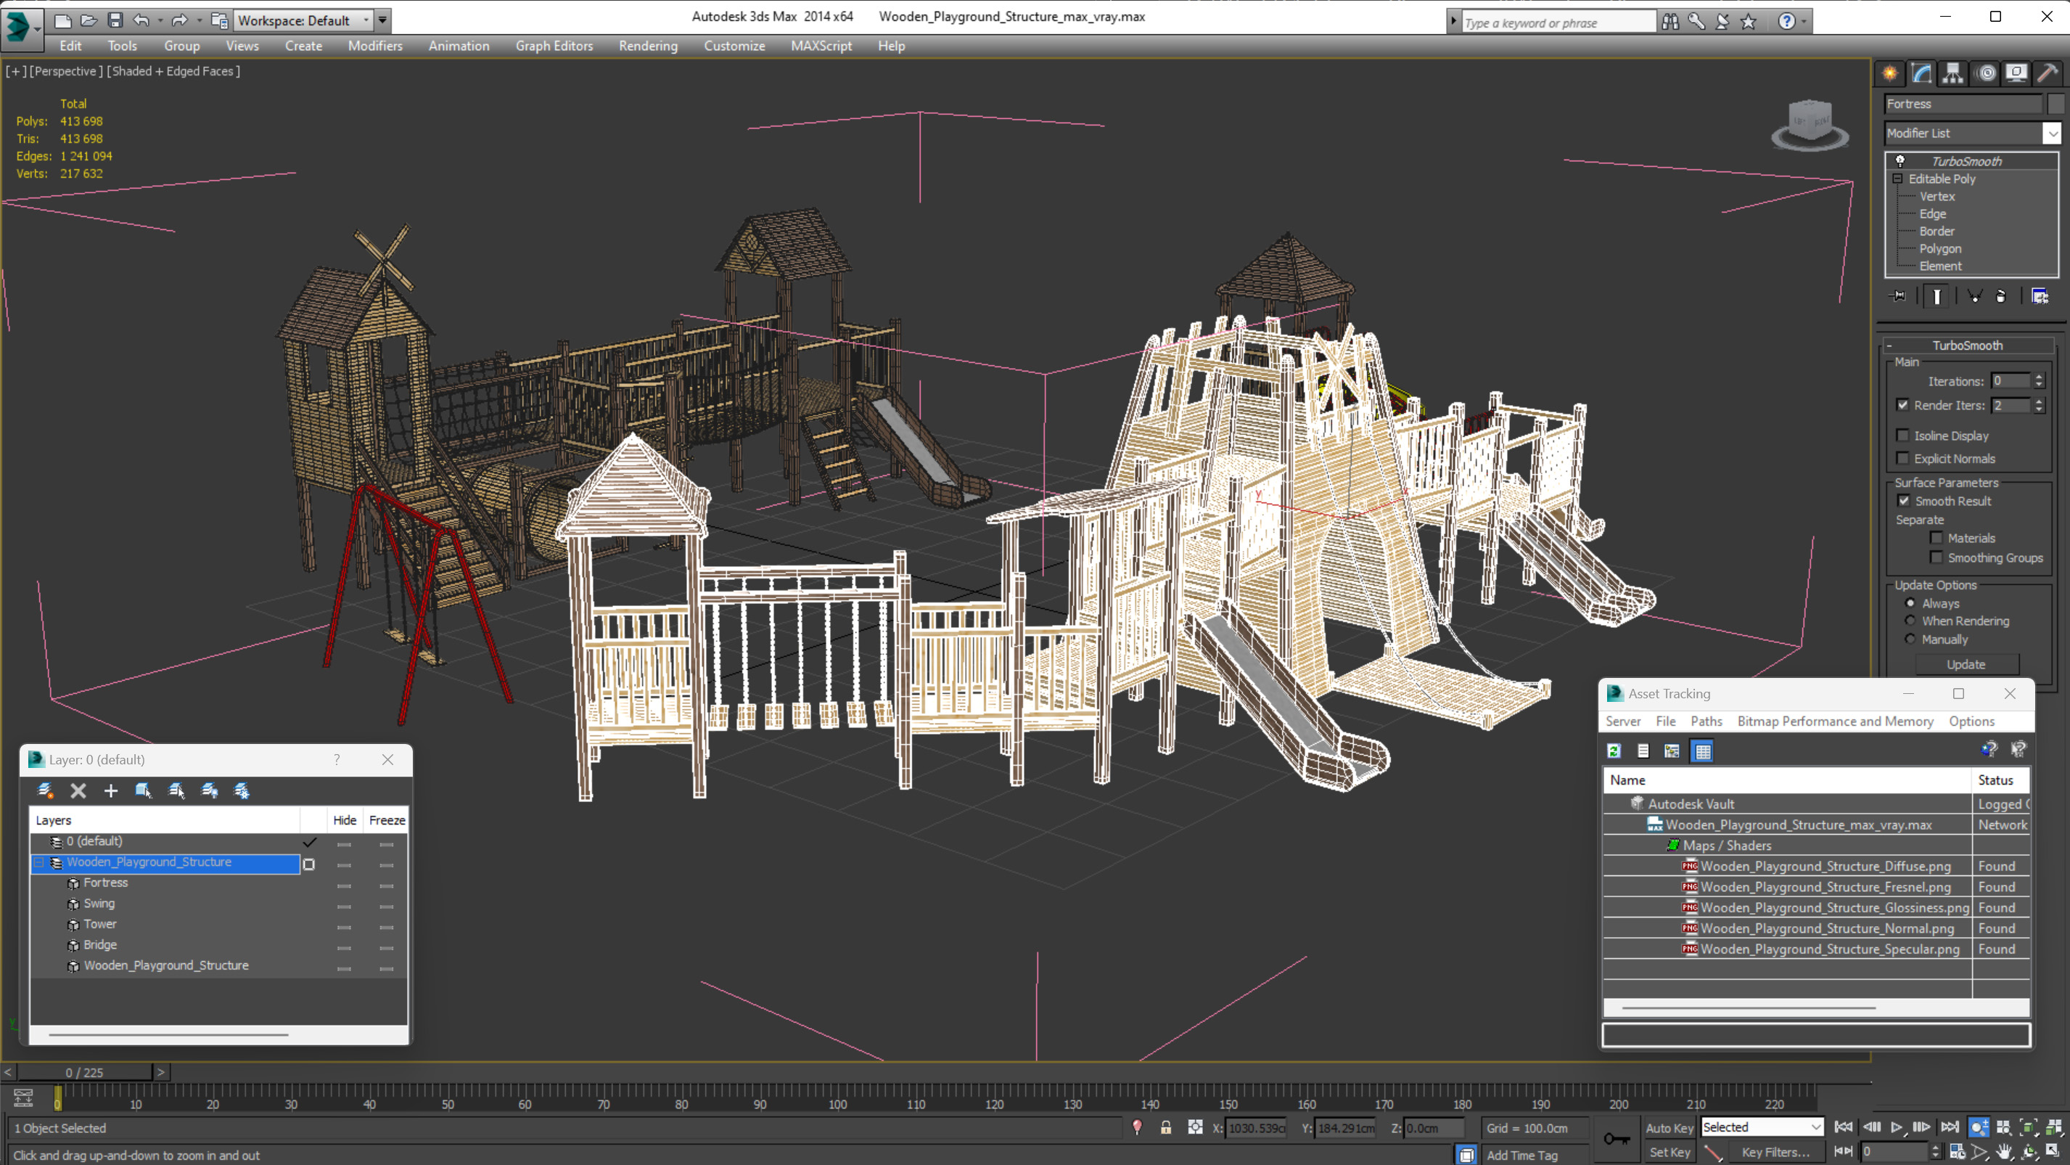Viewport: 2070px width, 1165px height.
Task: Collapse the Editable Poly stack entry
Action: tap(1898, 179)
